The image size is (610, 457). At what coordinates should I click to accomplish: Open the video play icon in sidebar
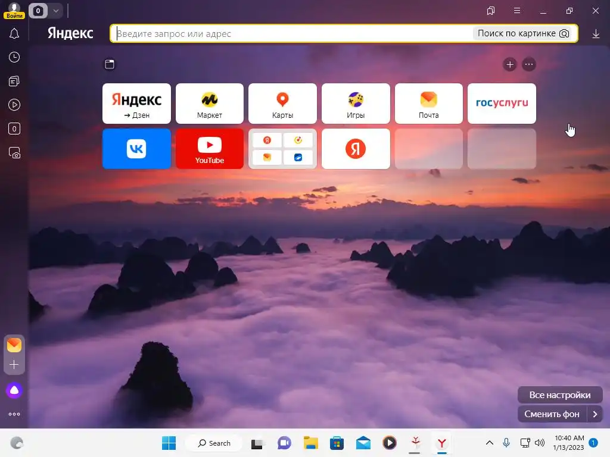pos(14,105)
